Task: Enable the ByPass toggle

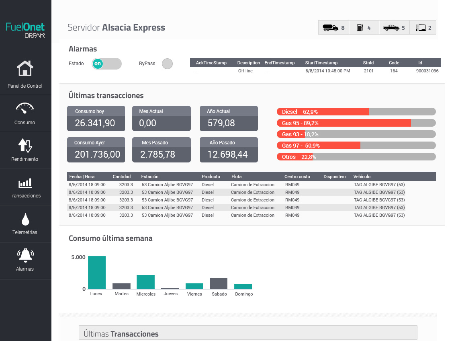Action: (167, 64)
